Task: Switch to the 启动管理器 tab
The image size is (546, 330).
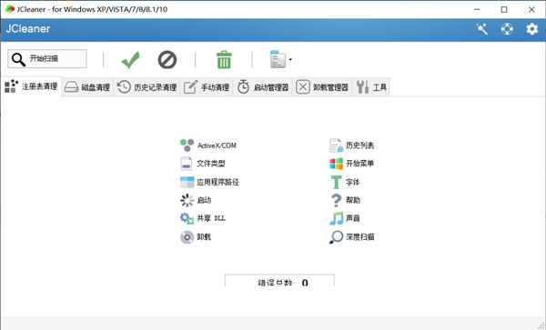Action: coord(263,87)
